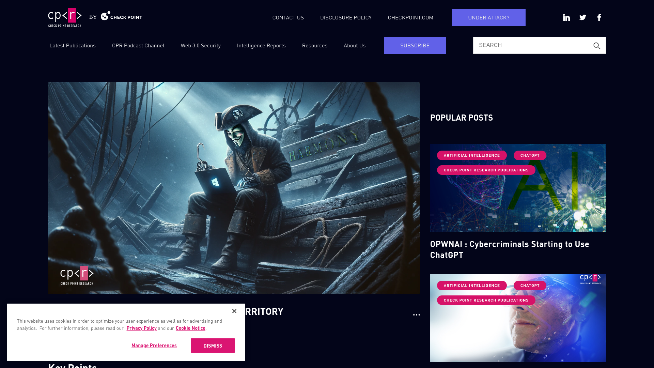Click the Twitter social media icon
This screenshot has height=368, width=654.
583,17
